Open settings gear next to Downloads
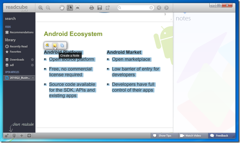240x143 pixels. pos(32,59)
